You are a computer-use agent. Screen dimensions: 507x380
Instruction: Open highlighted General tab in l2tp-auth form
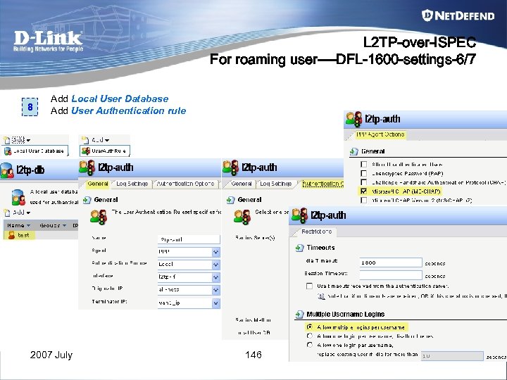pyautogui.click(x=98, y=184)
